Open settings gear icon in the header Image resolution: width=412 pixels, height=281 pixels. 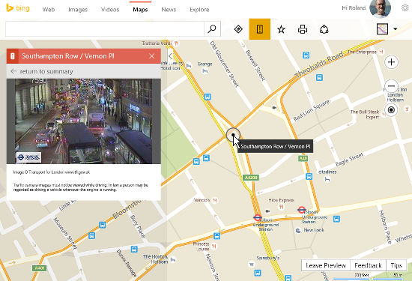(405, 8)
